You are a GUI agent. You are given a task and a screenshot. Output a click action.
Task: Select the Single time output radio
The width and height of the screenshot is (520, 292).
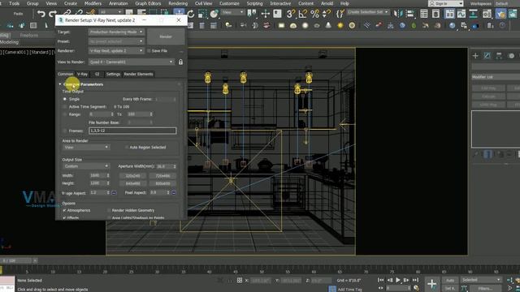tap(65, 99)
